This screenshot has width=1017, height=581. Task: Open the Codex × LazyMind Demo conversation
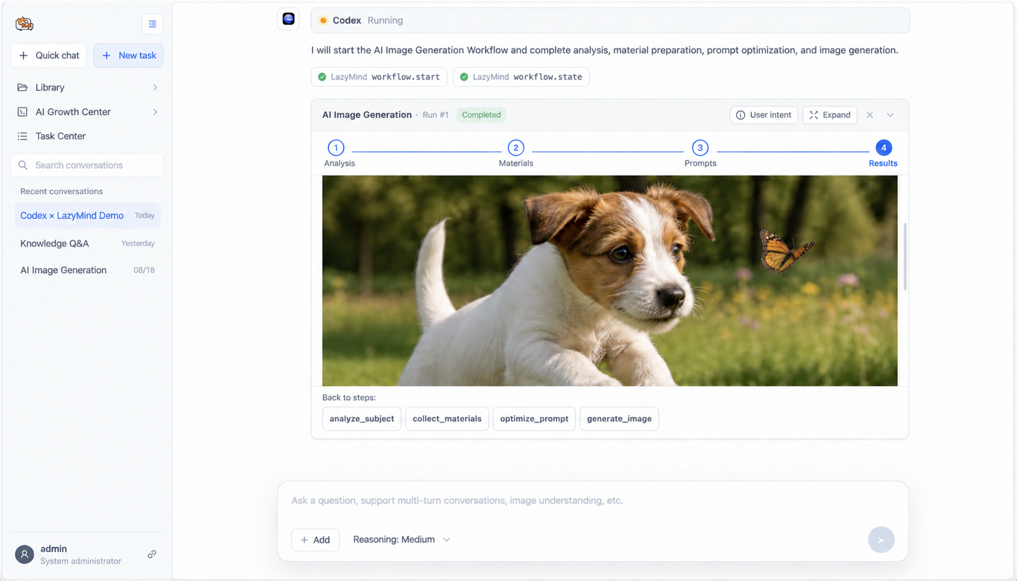pos(88,216)
